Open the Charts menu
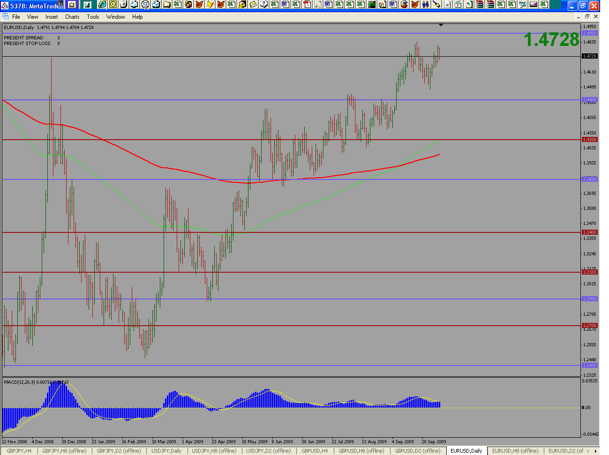Image resolution: width=609 pixels, height=455 pixels. click(72, 17)
